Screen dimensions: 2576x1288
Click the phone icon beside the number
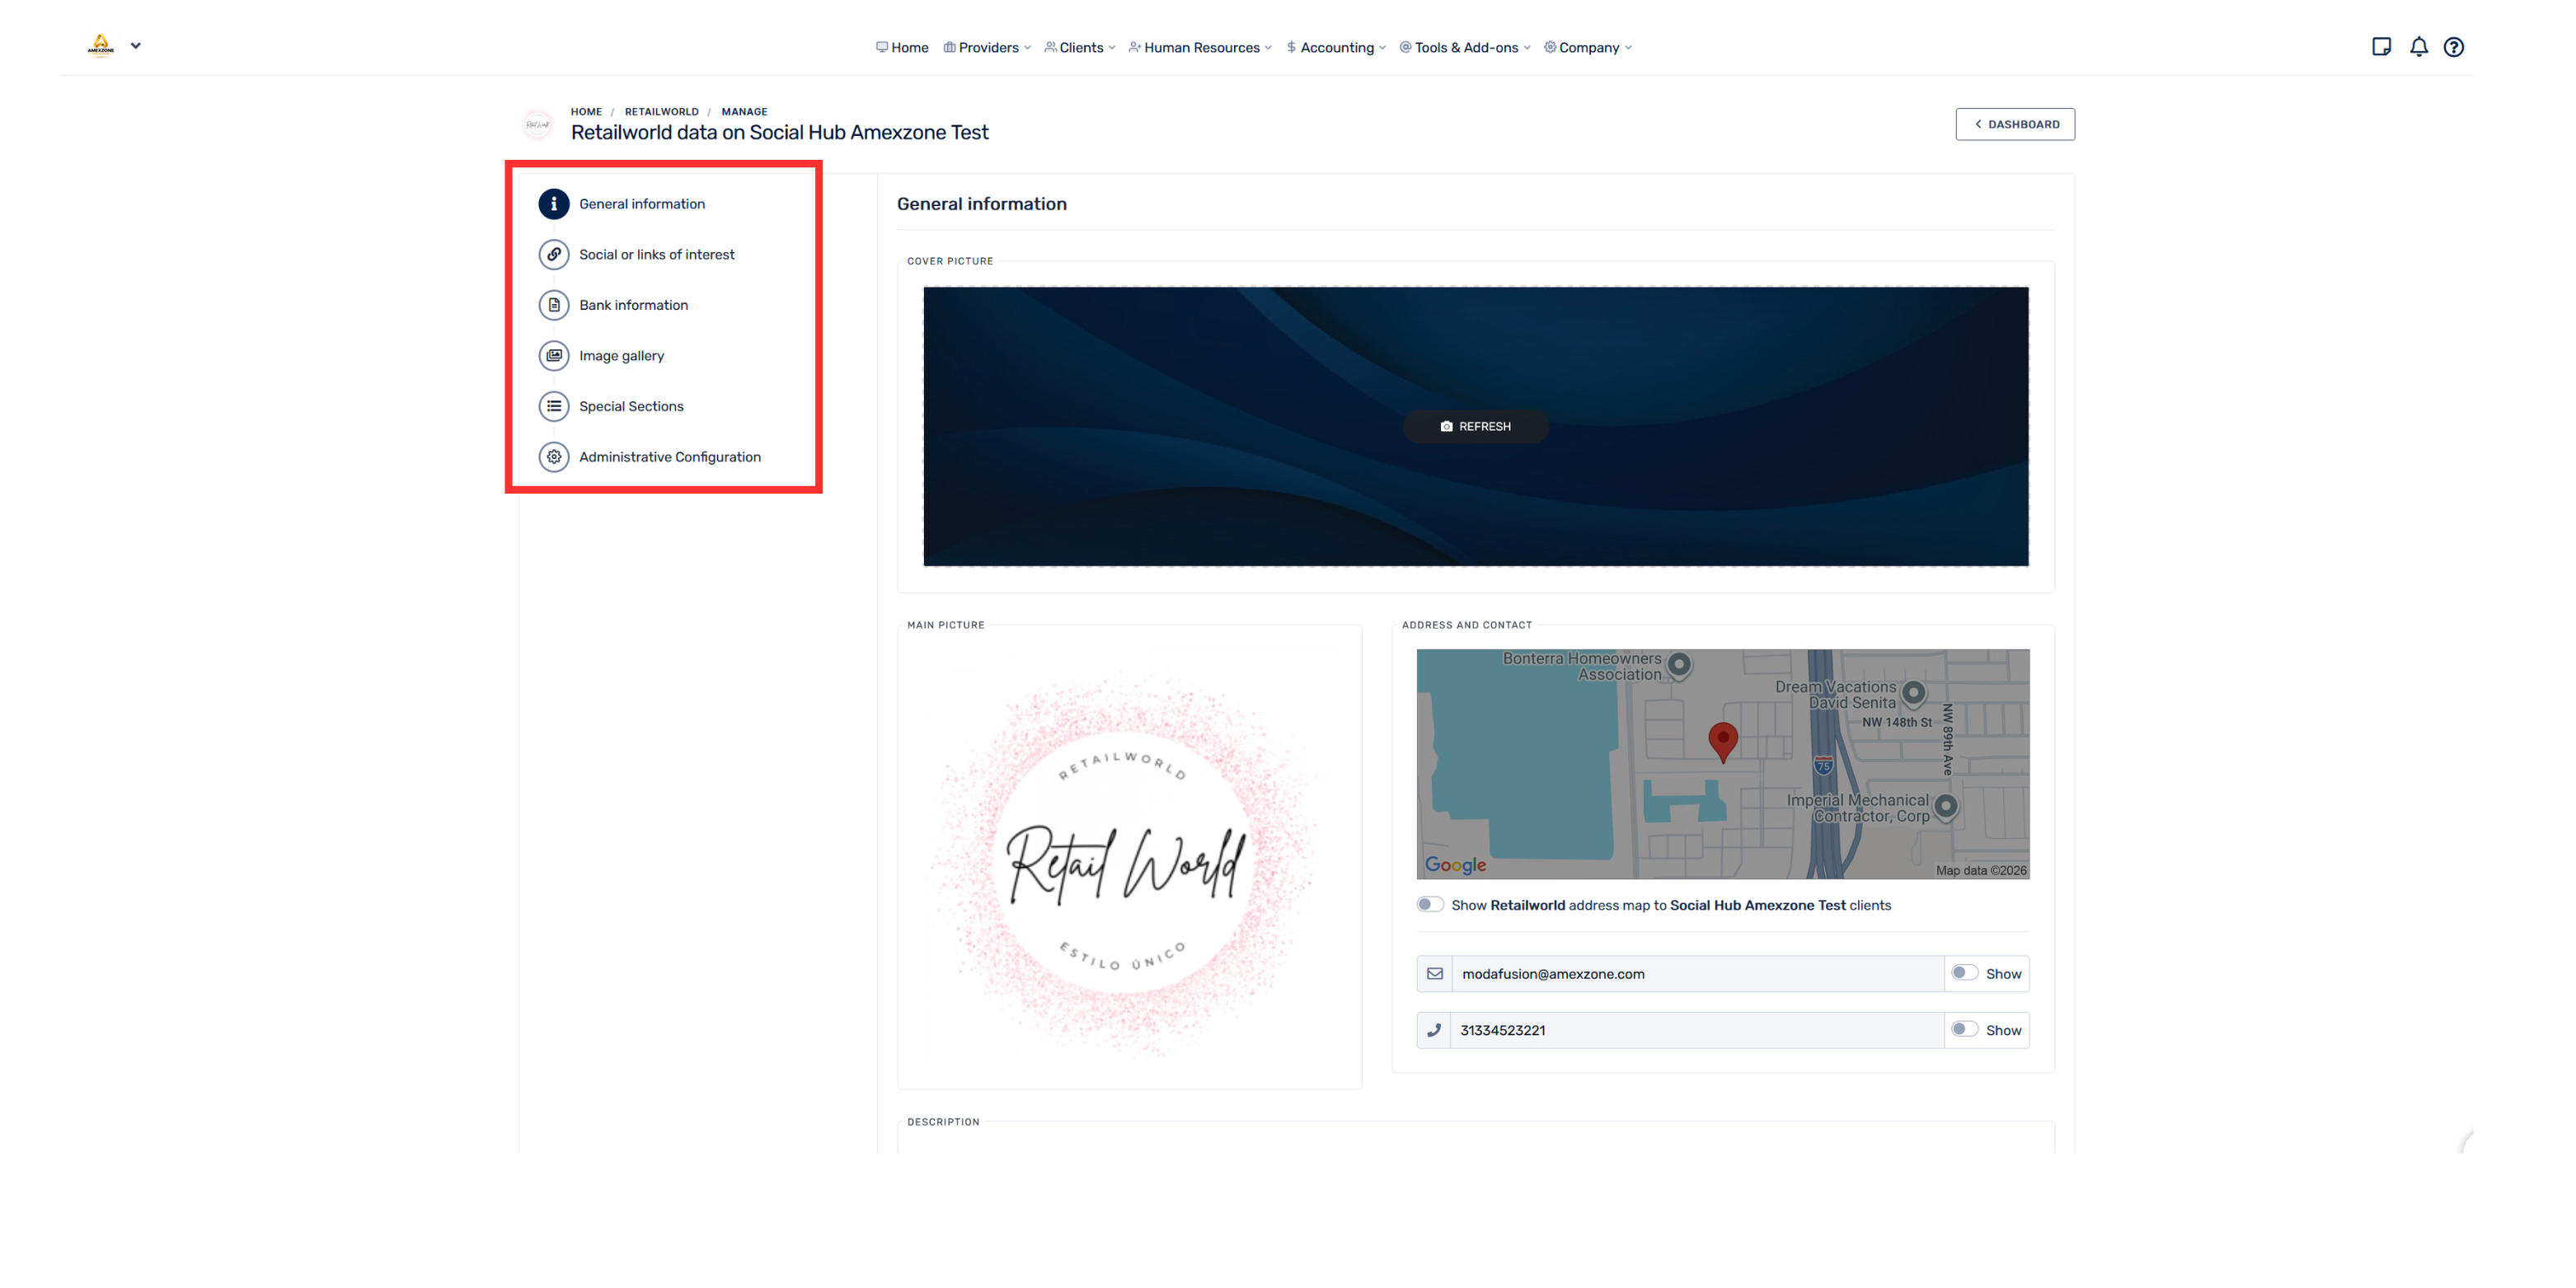(1434, 1029)
